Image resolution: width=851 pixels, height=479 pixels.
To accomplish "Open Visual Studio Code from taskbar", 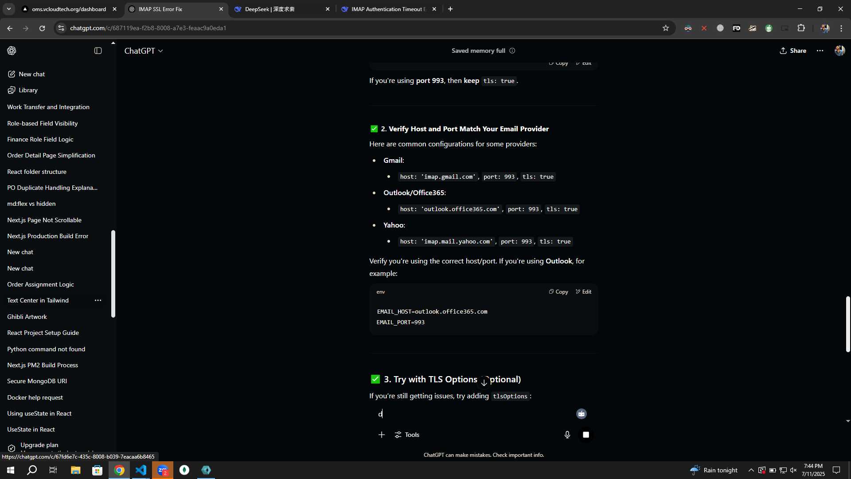I will (x=141, y=470).
